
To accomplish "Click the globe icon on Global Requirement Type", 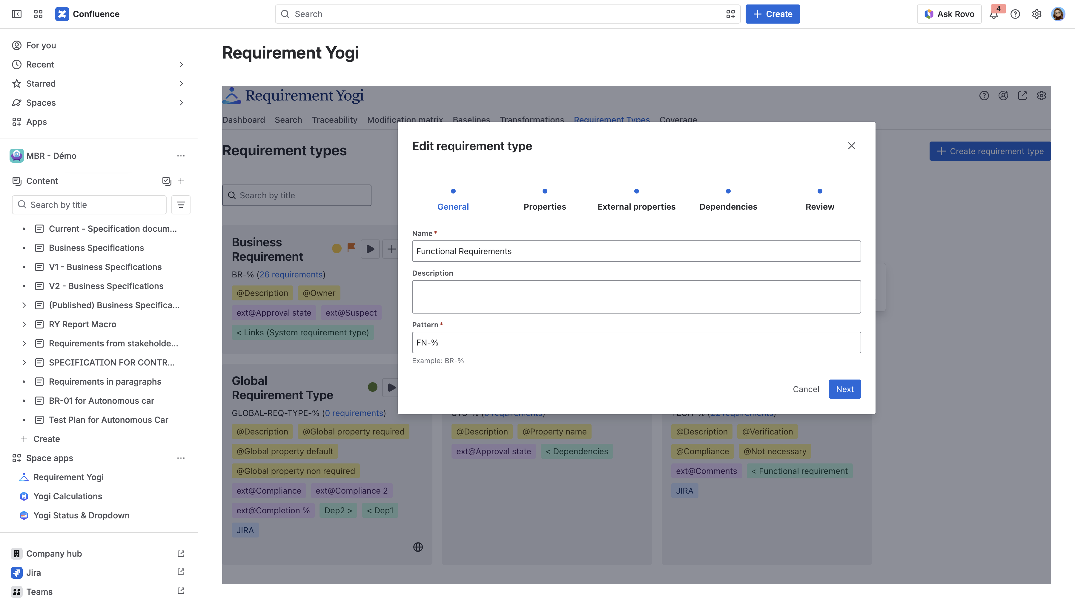I will pyautogui.click(x=418, y=547).
